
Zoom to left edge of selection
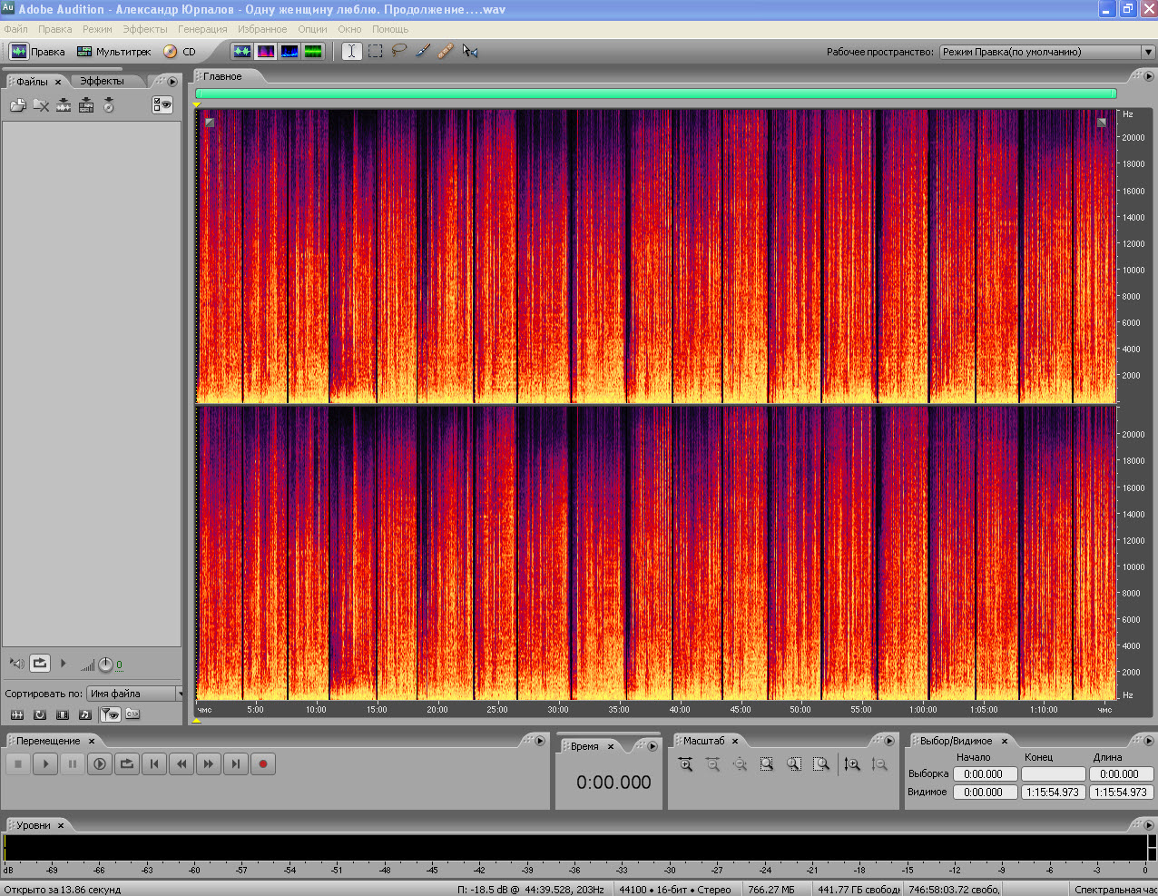click(x=794, y=764)
